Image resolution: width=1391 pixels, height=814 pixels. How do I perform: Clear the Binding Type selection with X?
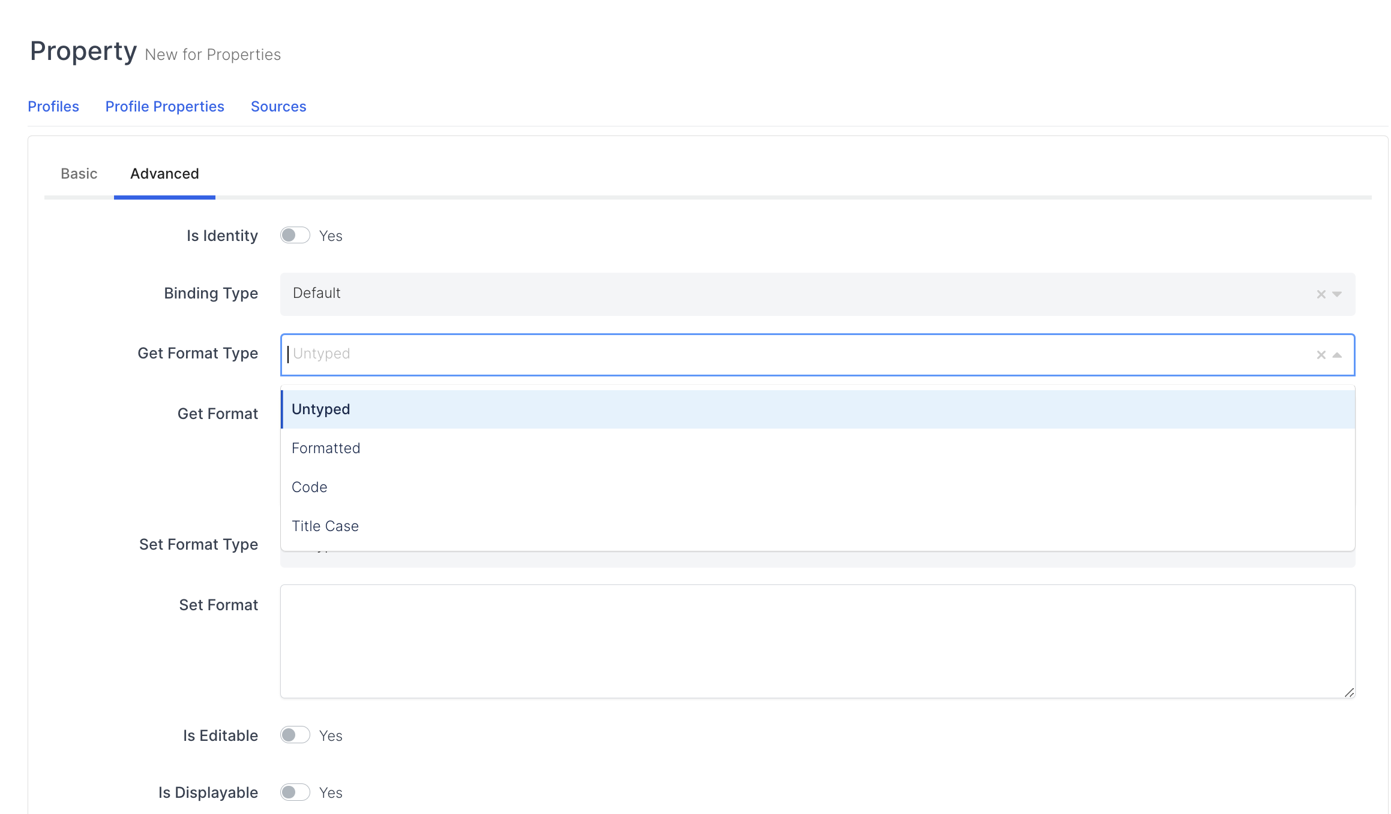[x=1321, y=294]
